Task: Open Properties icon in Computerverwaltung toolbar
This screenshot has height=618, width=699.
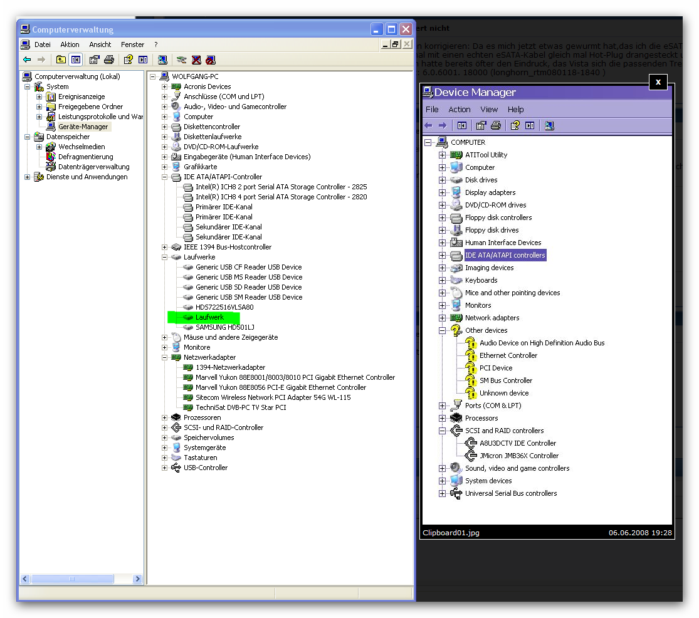Action: (94, 60)
